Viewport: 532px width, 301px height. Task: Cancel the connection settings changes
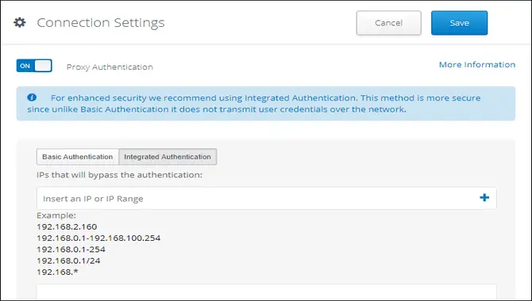388,23
